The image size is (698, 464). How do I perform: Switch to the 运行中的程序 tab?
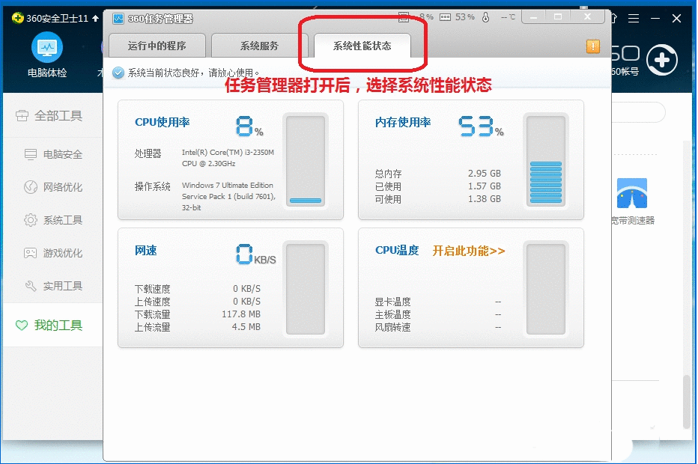[x=157, y=46]
